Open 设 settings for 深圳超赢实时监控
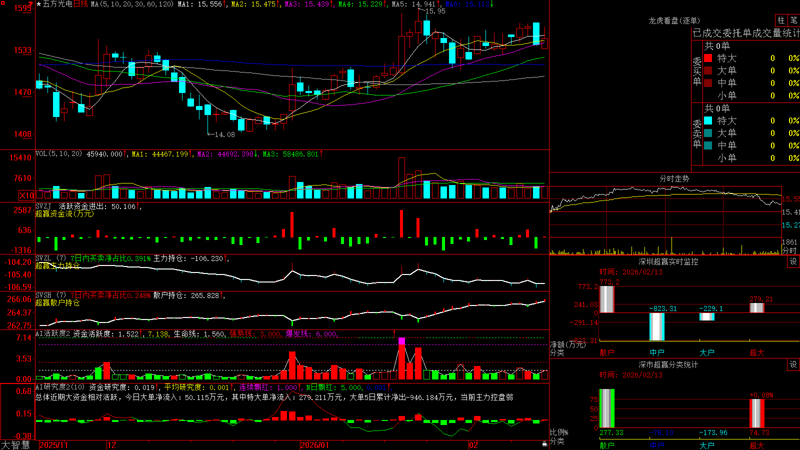The height and width of the screenshot is (450, 800). pyautogui.click(x=793, y=261)
